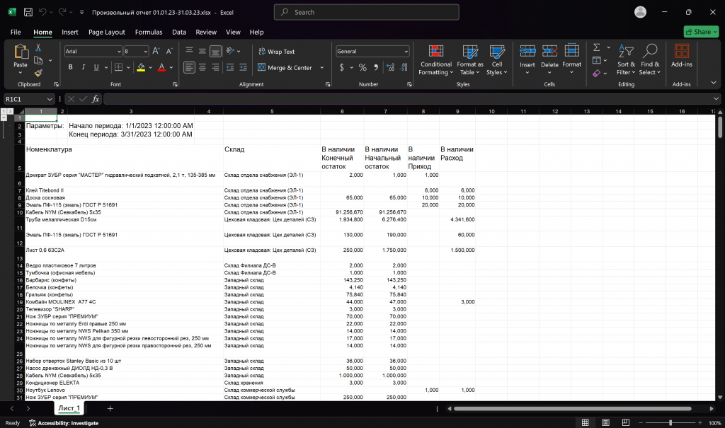Viewport: 725px width, 428px height.
Task: Click the AutoSum sigma icon
Action: click(x=597, y=47)
